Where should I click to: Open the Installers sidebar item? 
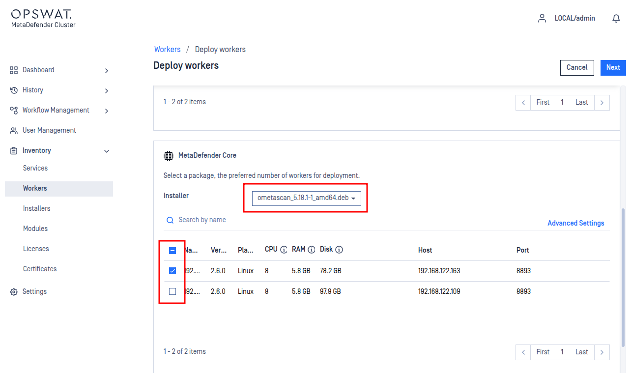(x=37, y=208)
